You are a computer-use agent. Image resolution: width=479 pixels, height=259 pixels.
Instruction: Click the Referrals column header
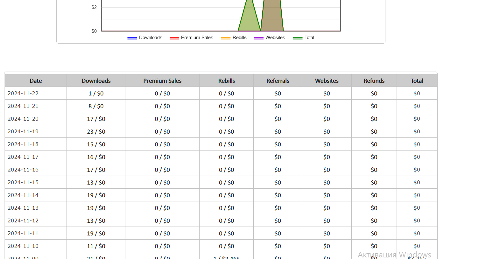pos(278,81)
